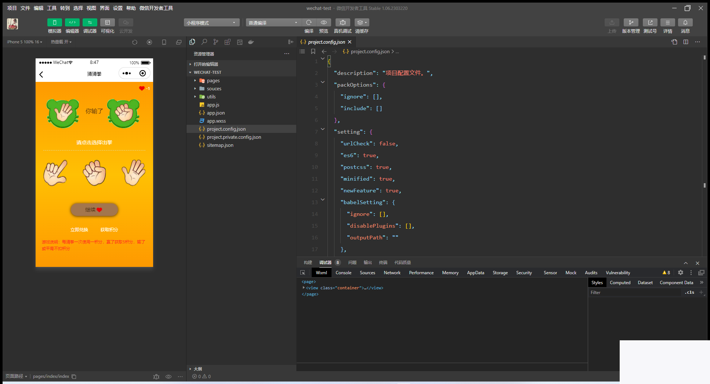Open source control branch icon
The width and height of the screenshot is (710, 384).
(x=216, y=42)
